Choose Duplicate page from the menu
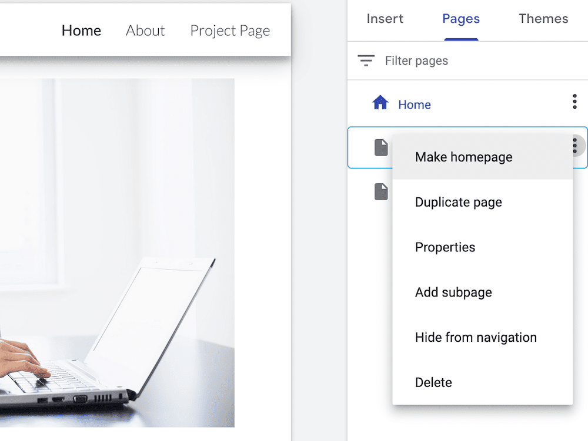 459,202
